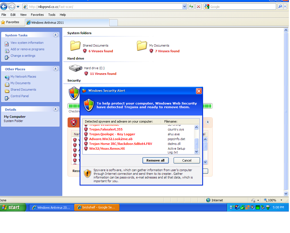Click Change a settings link
The width and height of the screenshot is (290, 233).
click(23, 56)
